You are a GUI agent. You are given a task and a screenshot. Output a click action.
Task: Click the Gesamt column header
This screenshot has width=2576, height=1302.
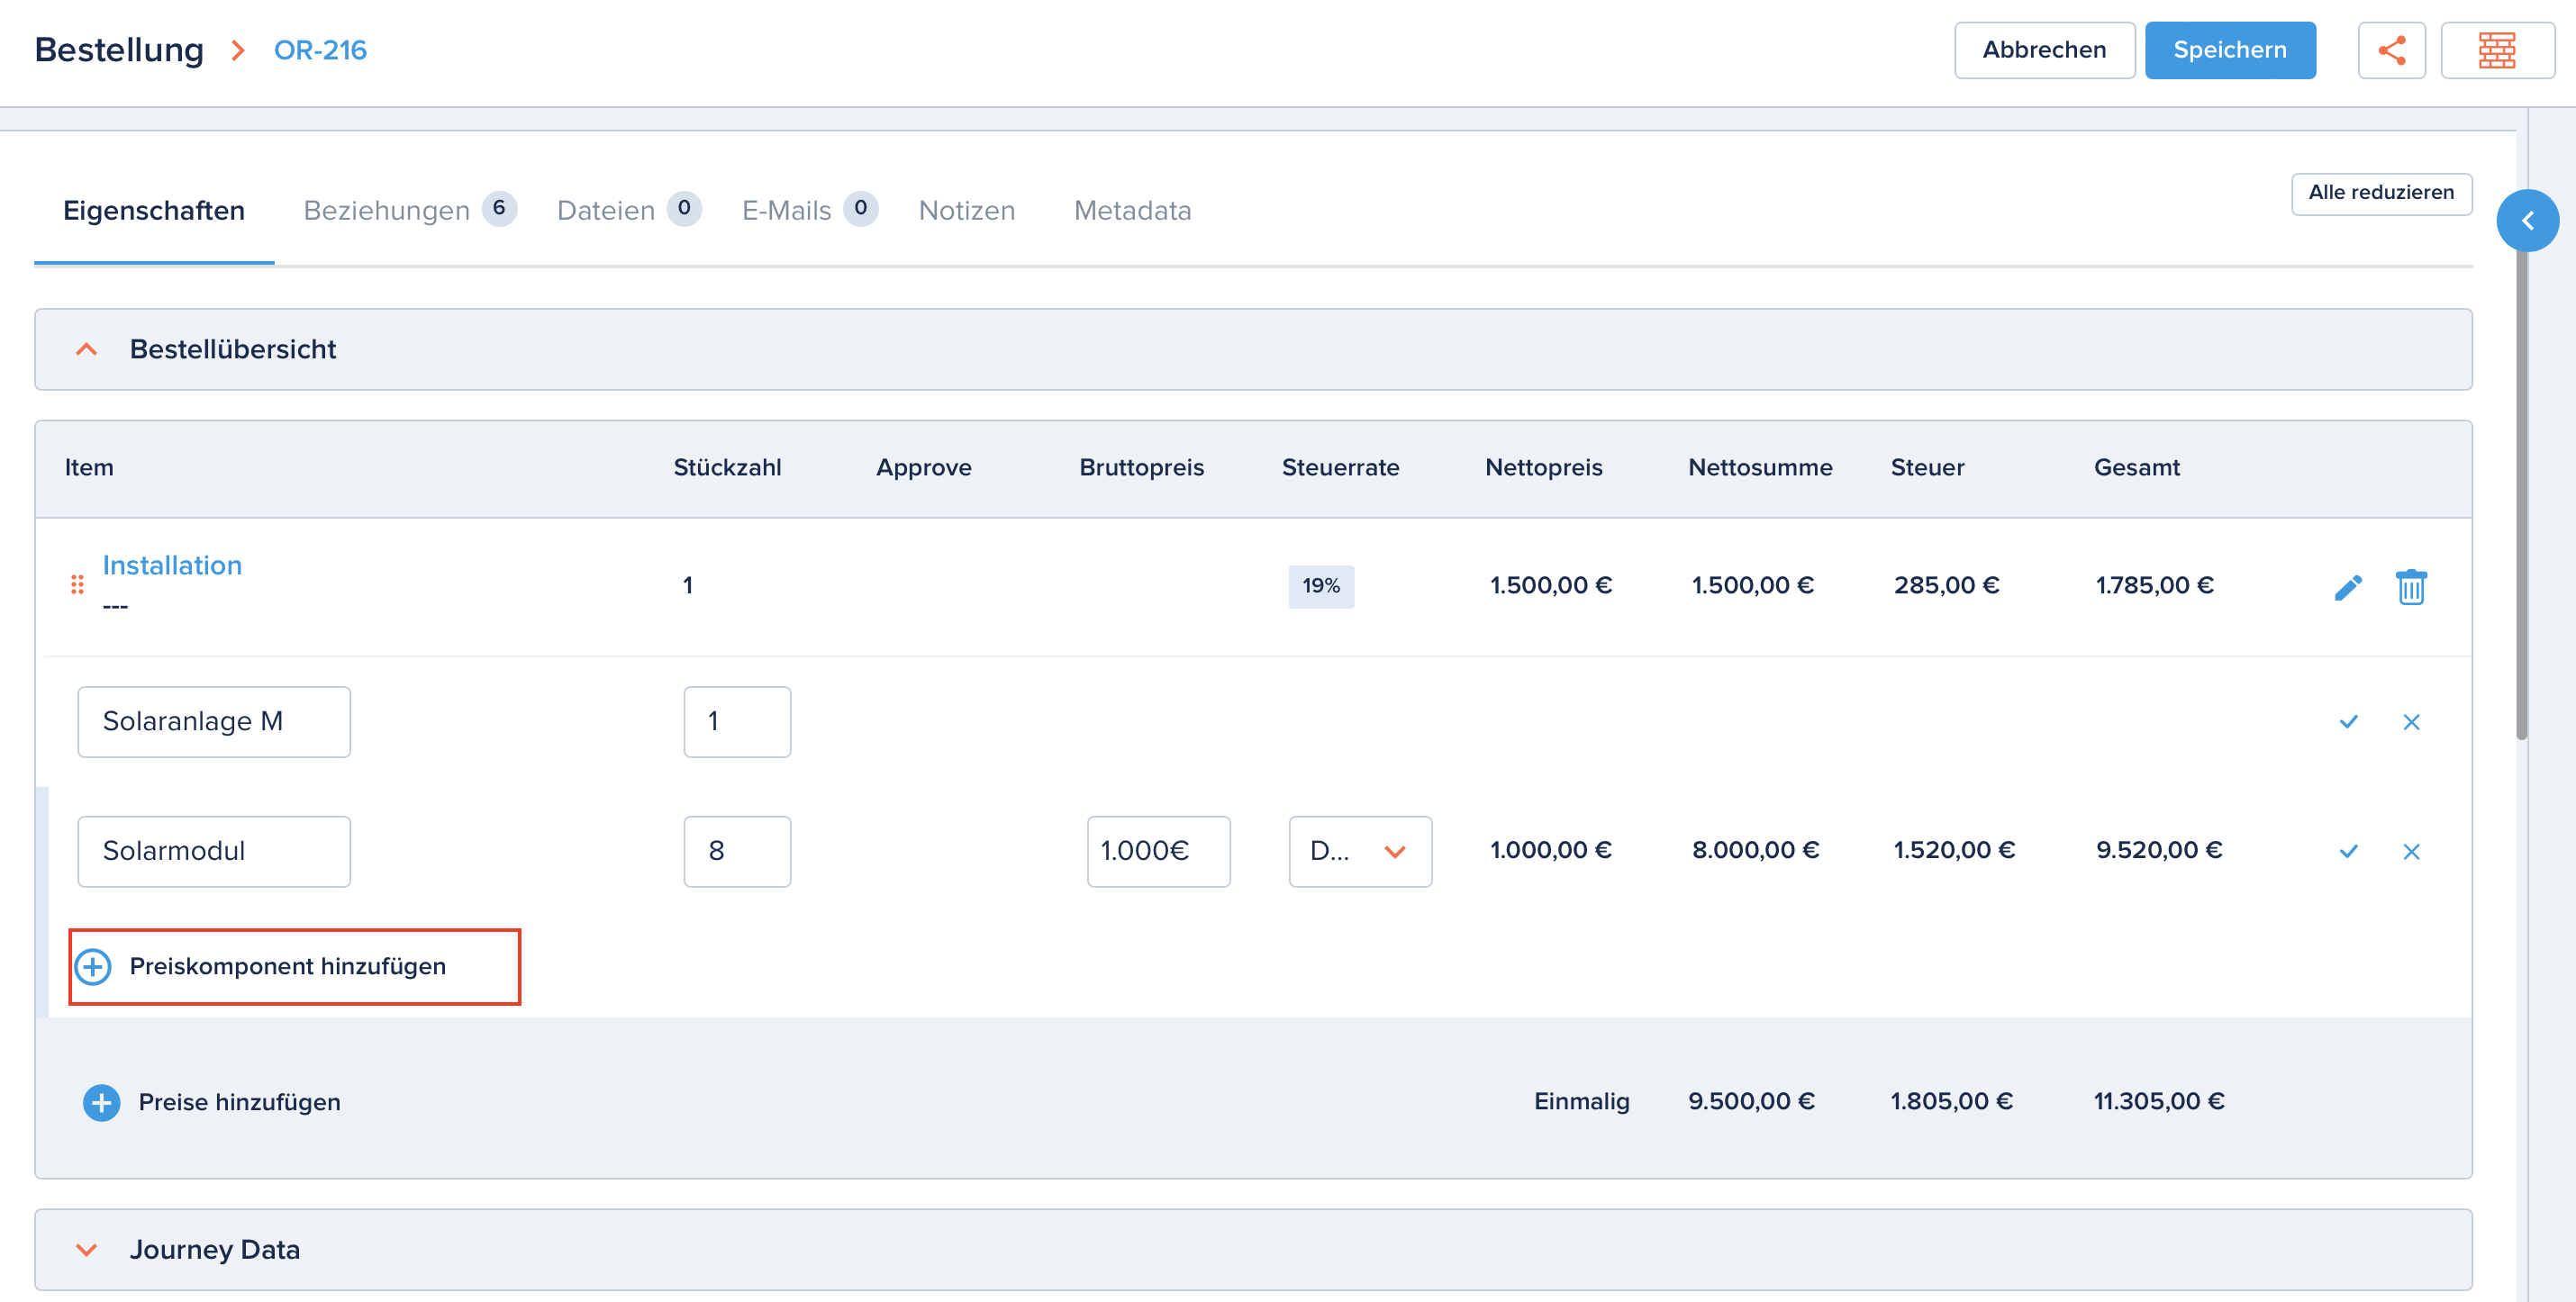[2137, 468]
